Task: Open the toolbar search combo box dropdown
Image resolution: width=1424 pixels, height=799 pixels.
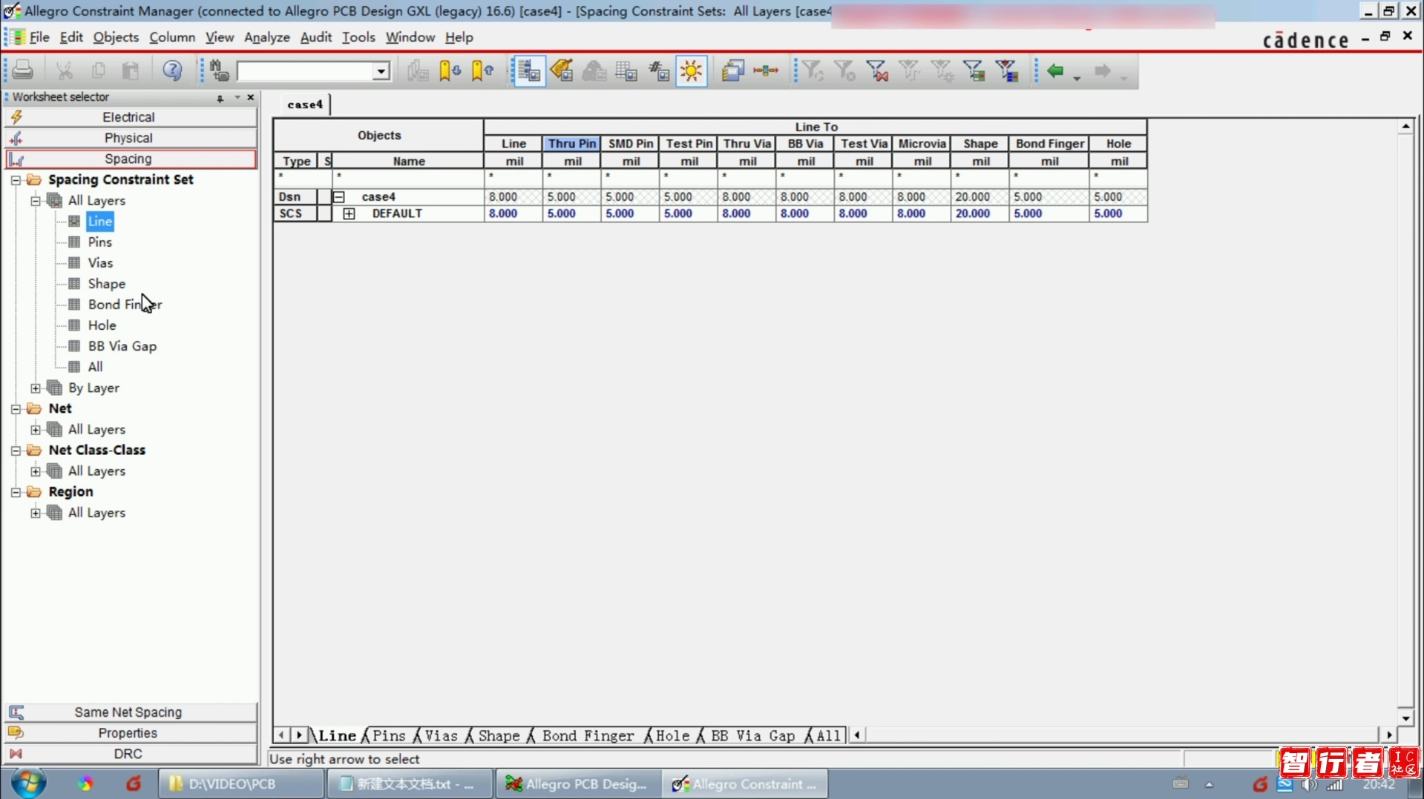Action: point(381,71)
